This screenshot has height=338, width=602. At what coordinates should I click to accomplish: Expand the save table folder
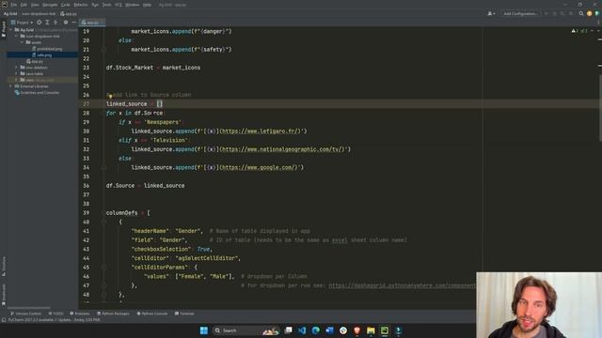coord(17,73)
